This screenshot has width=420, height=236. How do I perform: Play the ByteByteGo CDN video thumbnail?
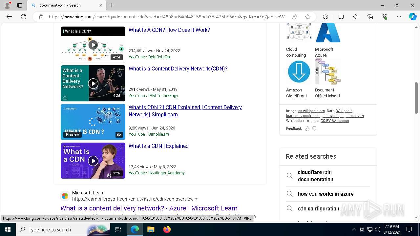[93, 45]
